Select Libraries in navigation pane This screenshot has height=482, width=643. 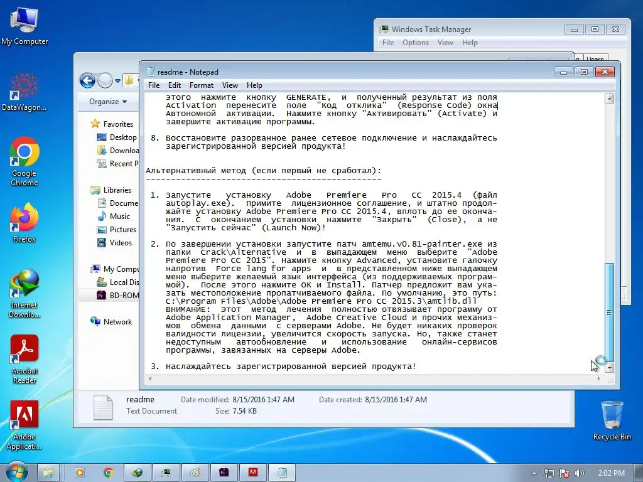pos(111,190)
